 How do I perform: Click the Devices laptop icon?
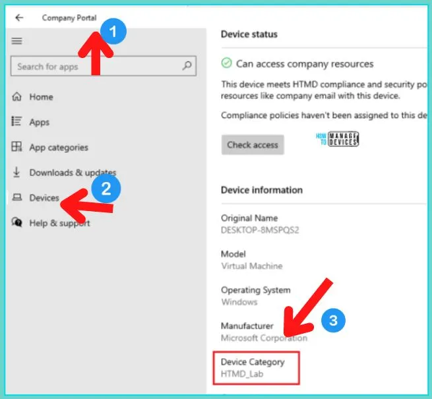point(16,197)
